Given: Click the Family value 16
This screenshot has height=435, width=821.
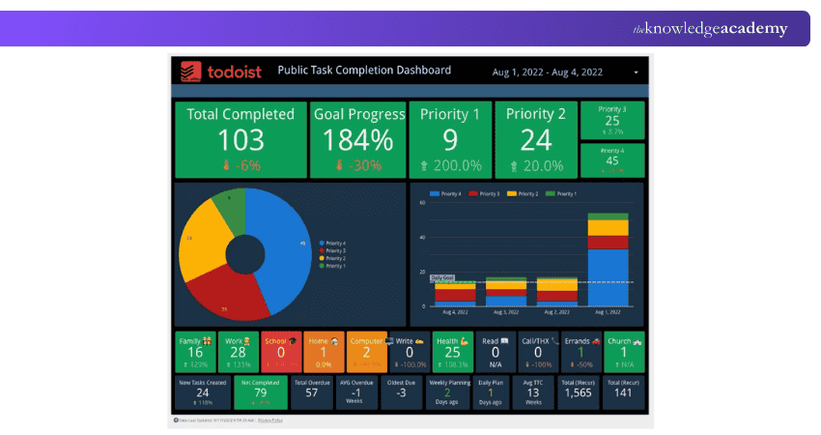Looking at the screenshot, I should (x=195, y=353).
